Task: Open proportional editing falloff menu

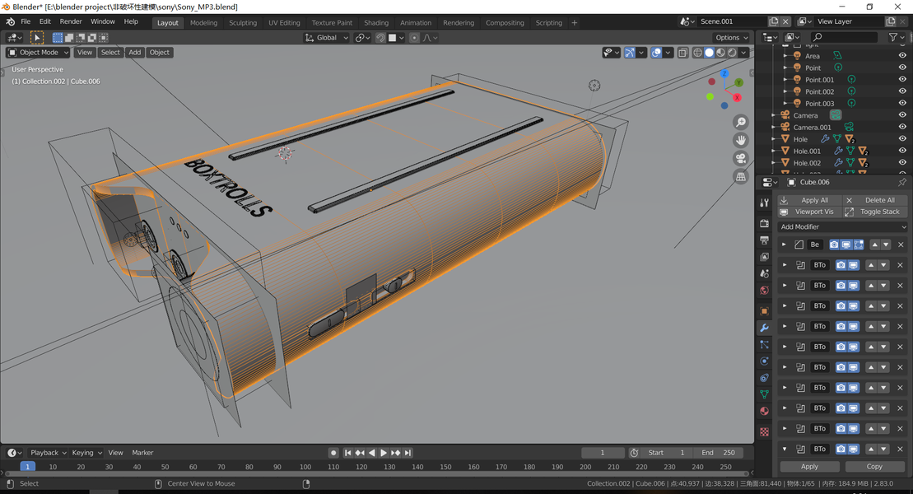Action: pos(431,37)
